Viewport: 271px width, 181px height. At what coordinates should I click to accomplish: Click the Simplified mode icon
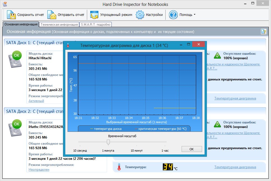(94, 15)
